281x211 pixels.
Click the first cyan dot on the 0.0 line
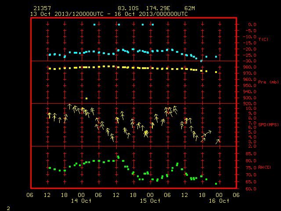(x=94, y=25)
